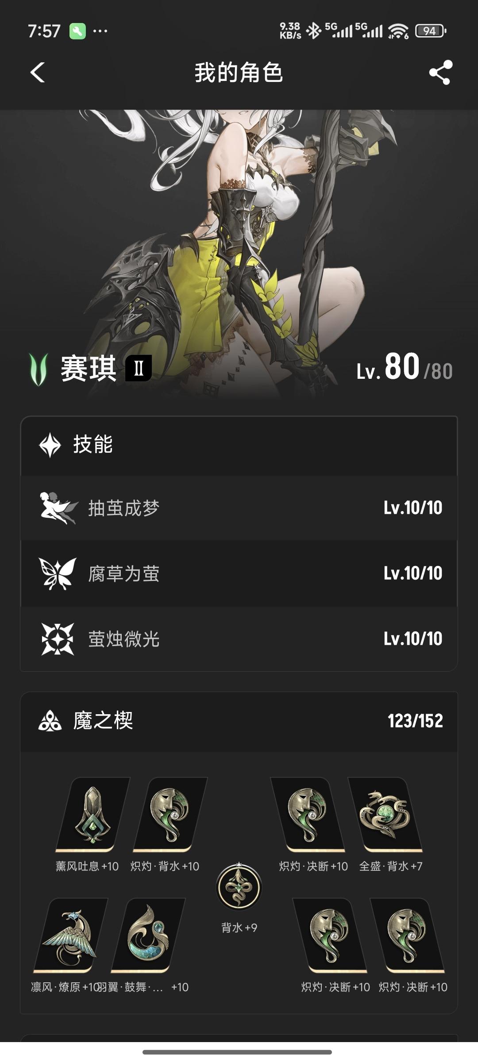Open the 薰风吐息 +10 wedge item

point(92,815)
